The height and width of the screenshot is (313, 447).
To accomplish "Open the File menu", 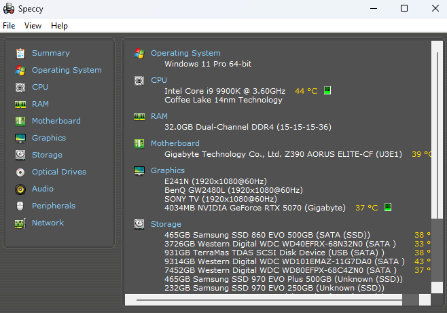I will point(9,26).
